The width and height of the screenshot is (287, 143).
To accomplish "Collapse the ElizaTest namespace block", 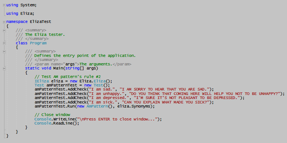I will point(4,22).
